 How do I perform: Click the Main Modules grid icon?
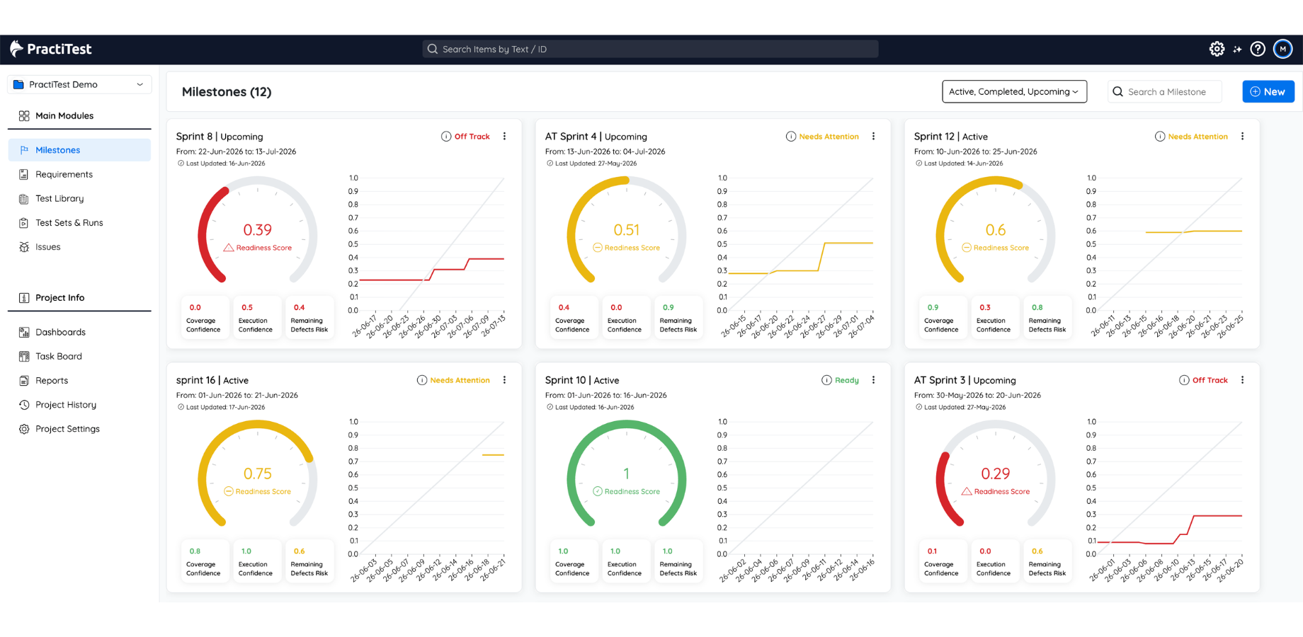[x=24, y=115]
